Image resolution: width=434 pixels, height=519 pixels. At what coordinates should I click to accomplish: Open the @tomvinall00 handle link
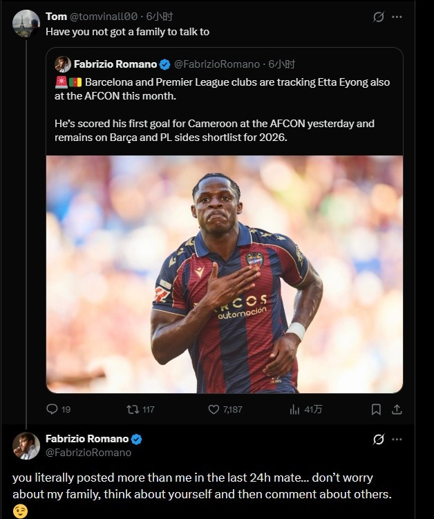(x=104, y=16)
